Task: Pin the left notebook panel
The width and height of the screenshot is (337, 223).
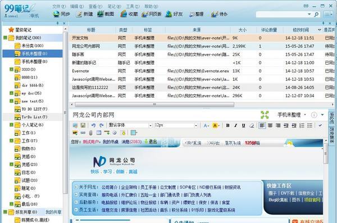Action: (57, 23)
